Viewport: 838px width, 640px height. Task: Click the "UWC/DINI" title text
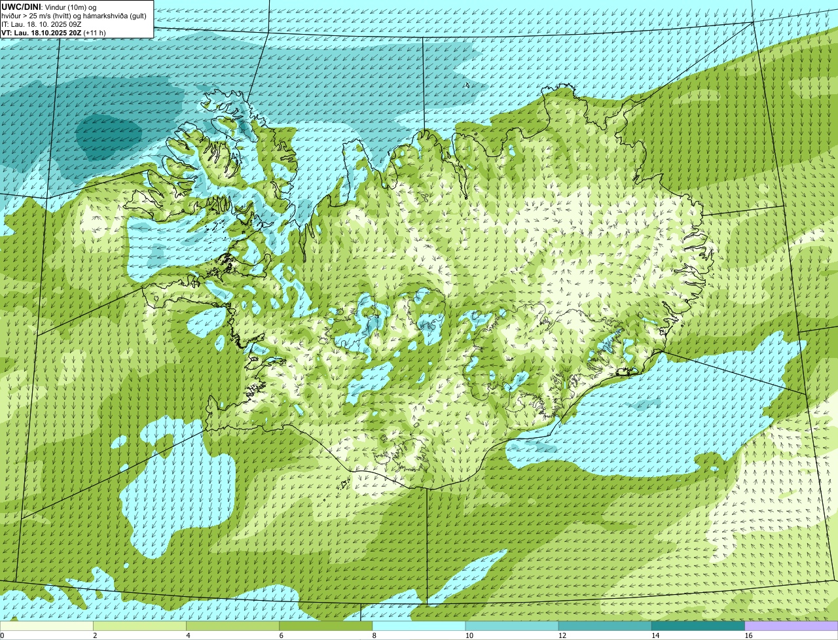point(21,7)
